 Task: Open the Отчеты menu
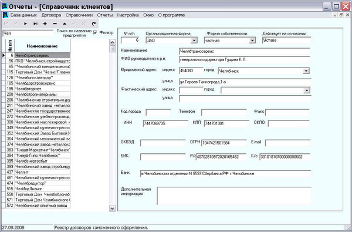tap(105, 15)
